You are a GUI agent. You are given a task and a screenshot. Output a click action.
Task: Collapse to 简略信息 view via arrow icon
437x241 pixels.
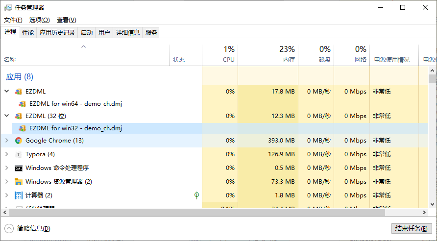(x=9, y=229)
